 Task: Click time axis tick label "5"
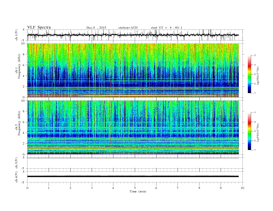(x=135, y=188)
